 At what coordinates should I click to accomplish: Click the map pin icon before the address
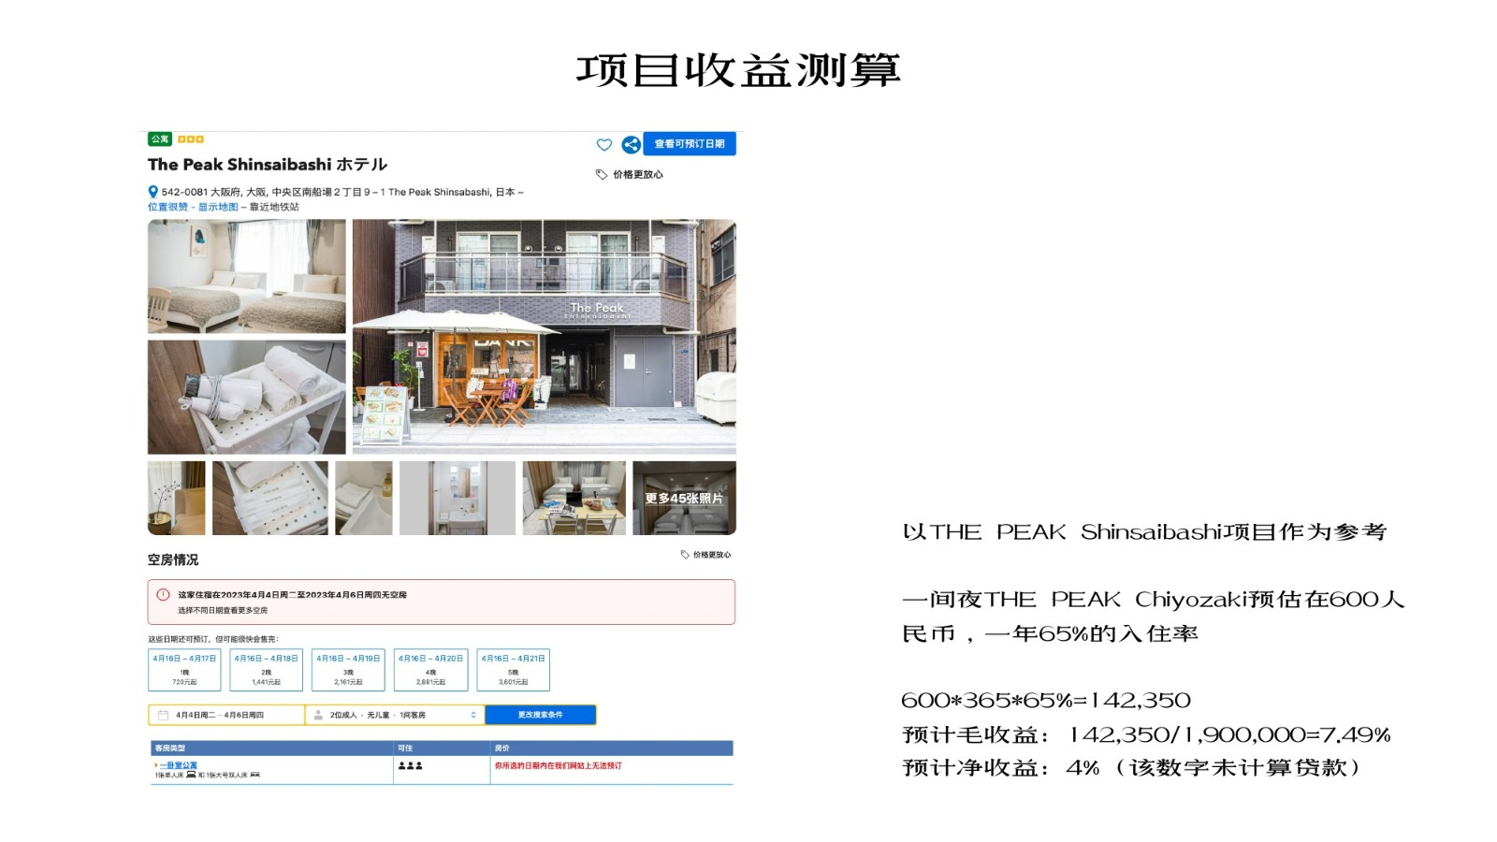pyautogui.click(x=153, y=192)
